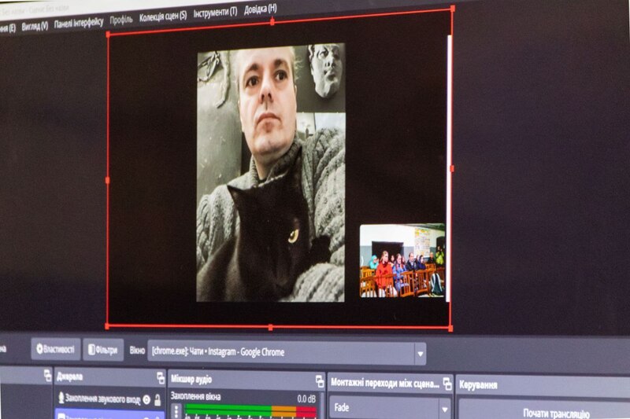Open the Колекція сцен (S) menu
This screenshot has height=419, width=630.
click(x=163, y=17)
